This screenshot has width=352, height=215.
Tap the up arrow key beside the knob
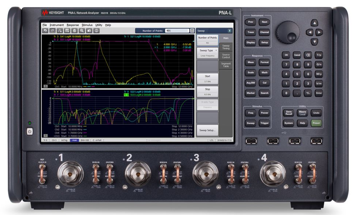(x=314, y=23)
